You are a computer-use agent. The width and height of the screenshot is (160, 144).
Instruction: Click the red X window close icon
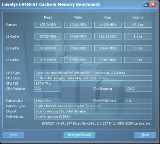(x=153, y=4)
